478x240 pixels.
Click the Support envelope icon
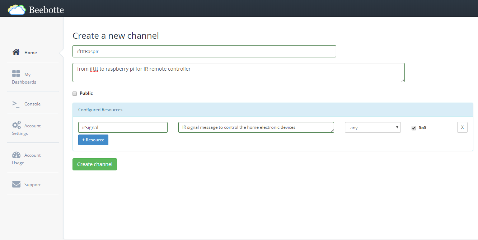17,184
